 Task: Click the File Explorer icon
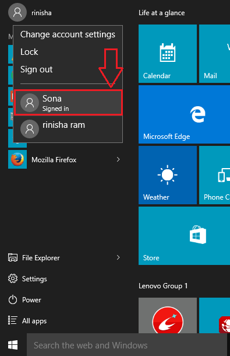pyautogui.click(x=13, y=257)
